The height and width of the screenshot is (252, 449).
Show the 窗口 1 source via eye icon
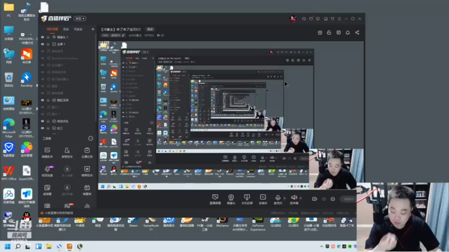[43, 107]
